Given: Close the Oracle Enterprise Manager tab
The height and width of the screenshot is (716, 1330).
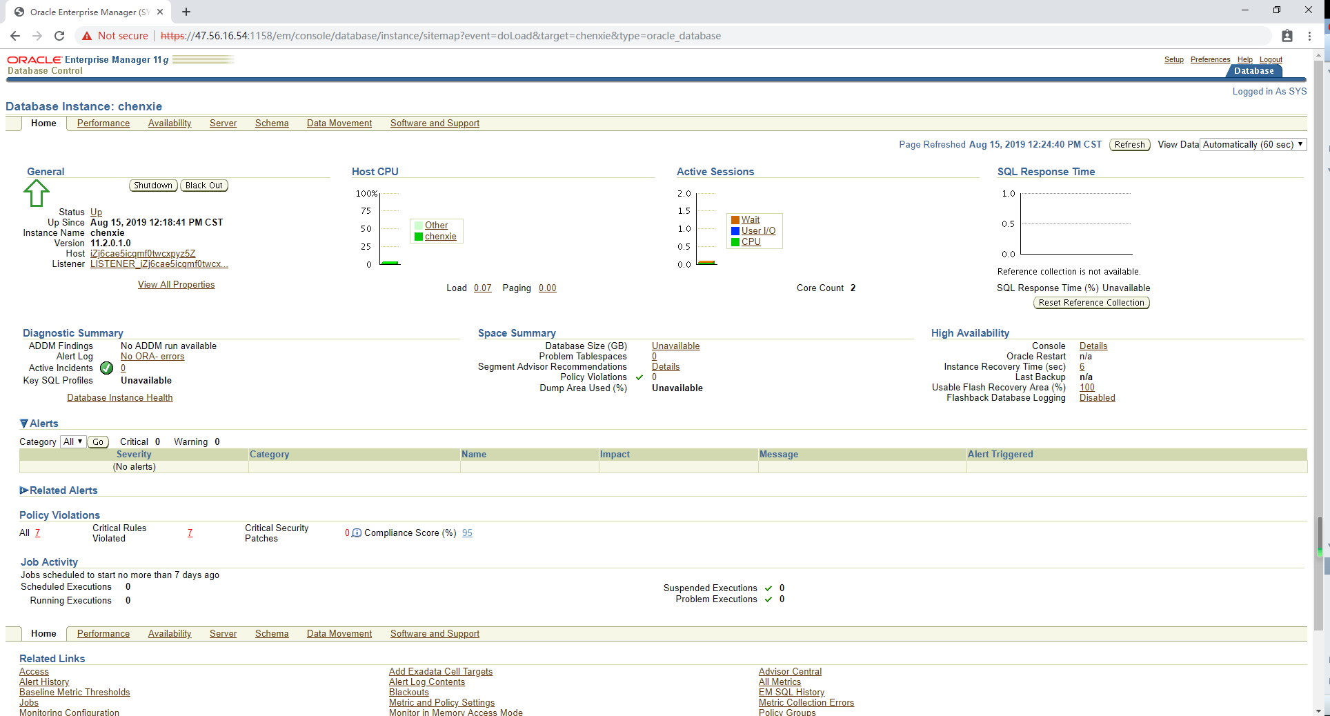Looking at the screenshot, I should pos(160,12).
